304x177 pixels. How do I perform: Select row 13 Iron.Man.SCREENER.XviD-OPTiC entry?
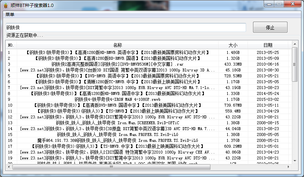coord(149,123)
